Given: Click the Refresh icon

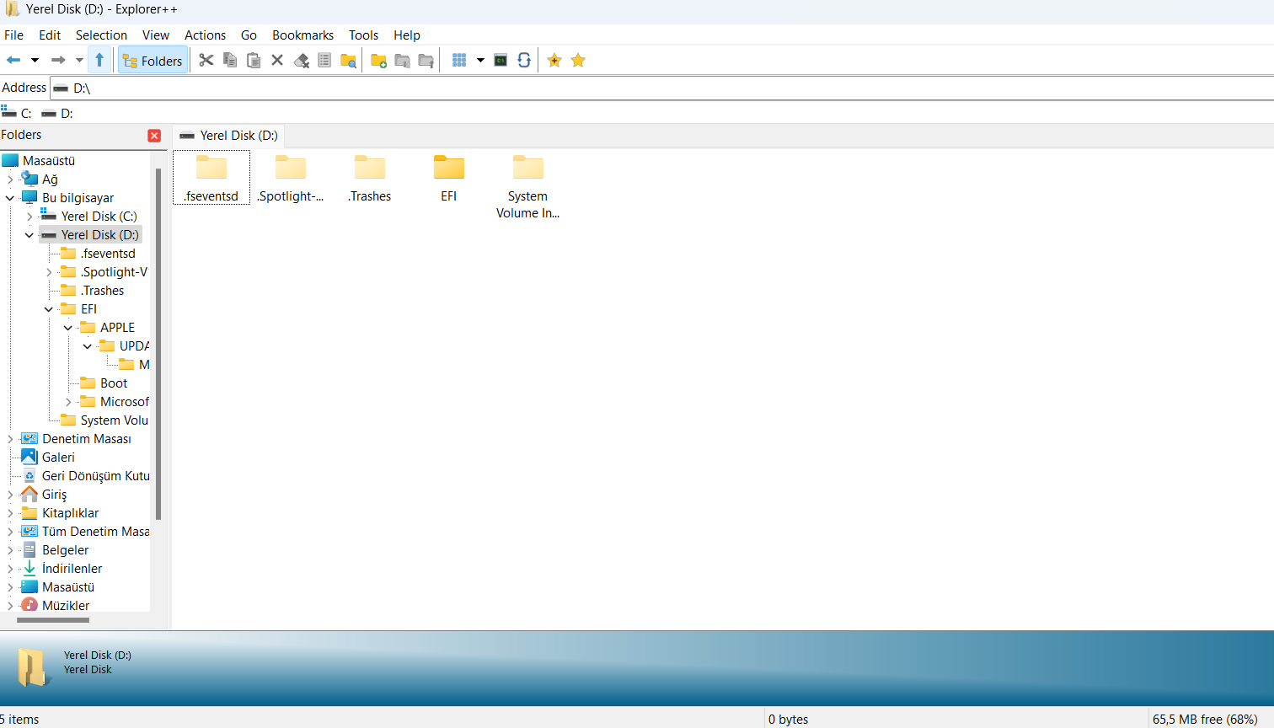Looking at the screenshot, I should [x=524, y=60].
